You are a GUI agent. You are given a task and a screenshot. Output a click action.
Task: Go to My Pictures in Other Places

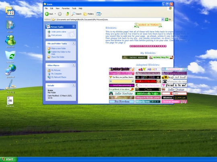(x=56, y=70)
